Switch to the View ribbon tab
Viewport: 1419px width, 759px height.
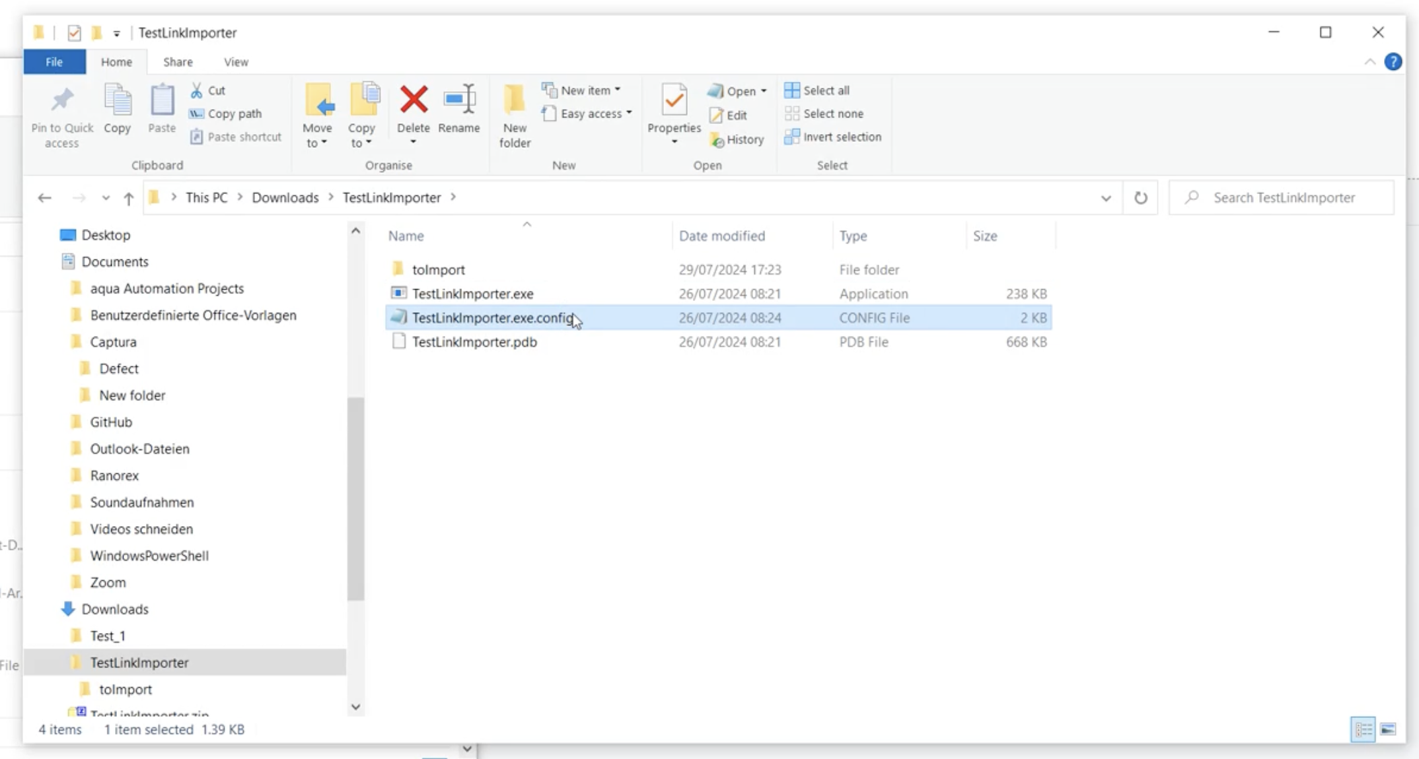pos(236,62)
